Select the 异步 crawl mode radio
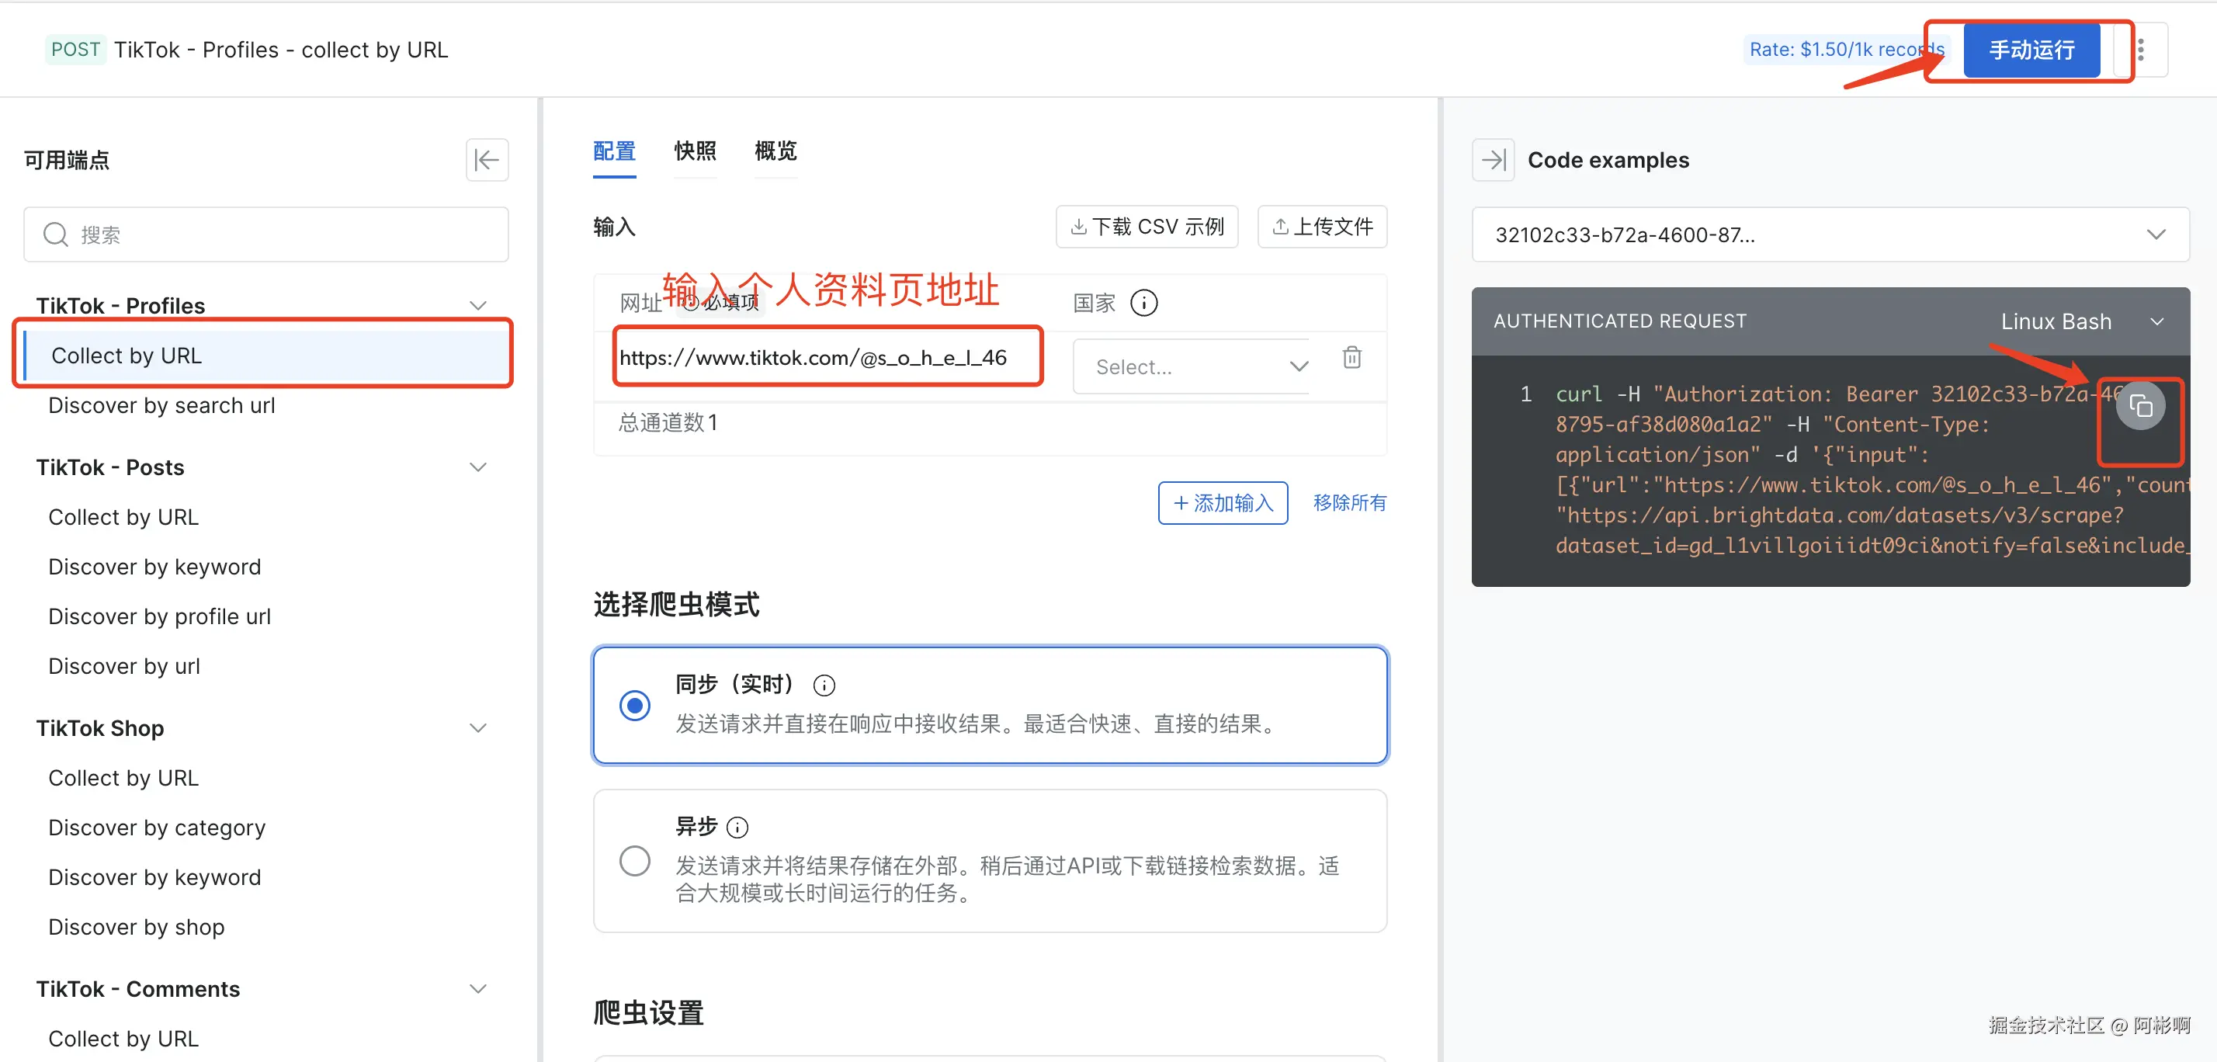 (634, 861)
